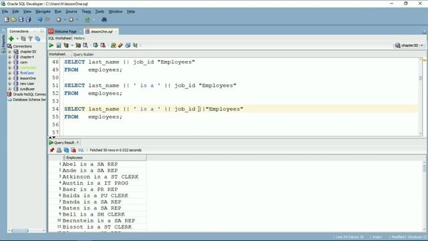The width and height of the screenshot is (428, 241).
Task: Click the Schema Browser icon in Connections panel
Action: [x=37, y=39]
